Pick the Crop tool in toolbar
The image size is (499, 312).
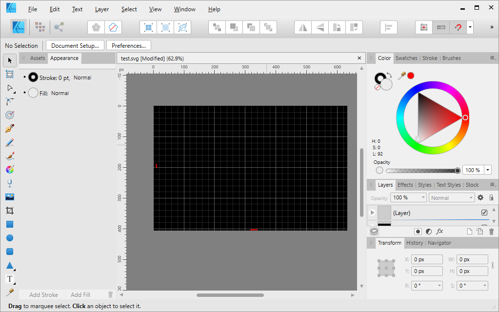(x=9, y=211)
